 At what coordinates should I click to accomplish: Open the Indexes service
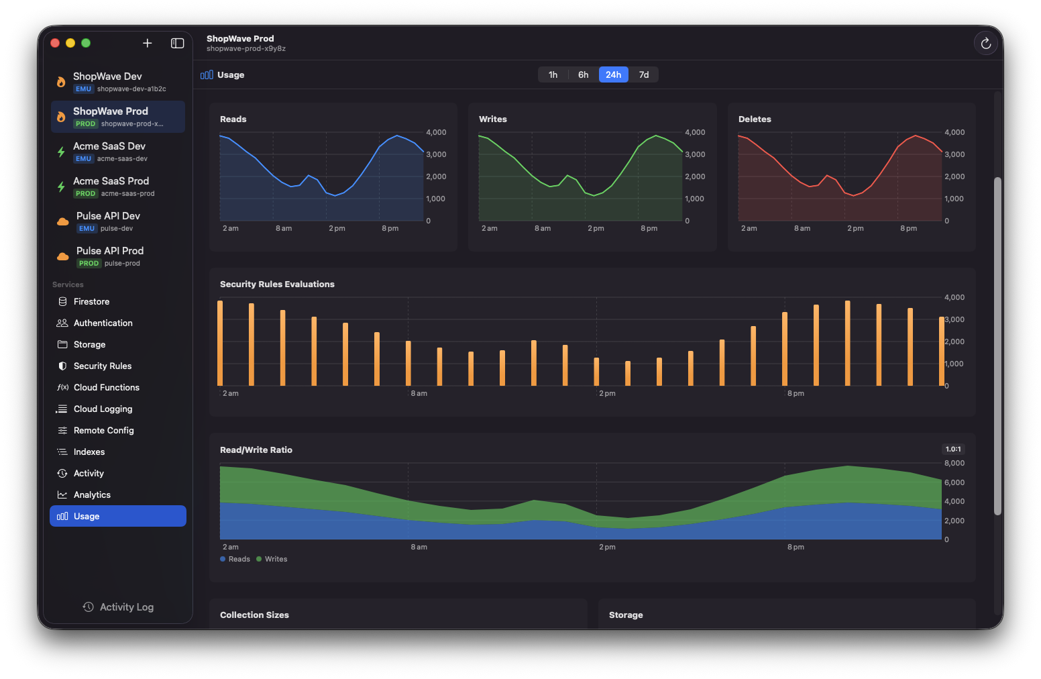click(90, 452)
